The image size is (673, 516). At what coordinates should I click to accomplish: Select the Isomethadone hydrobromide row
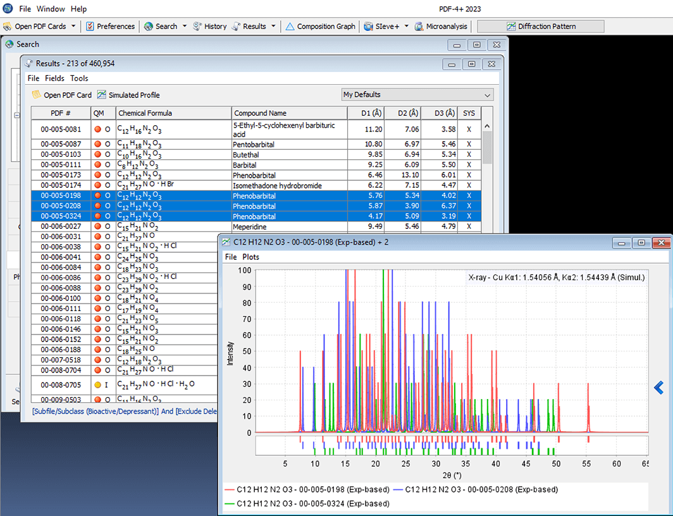(x=256, y=185)
